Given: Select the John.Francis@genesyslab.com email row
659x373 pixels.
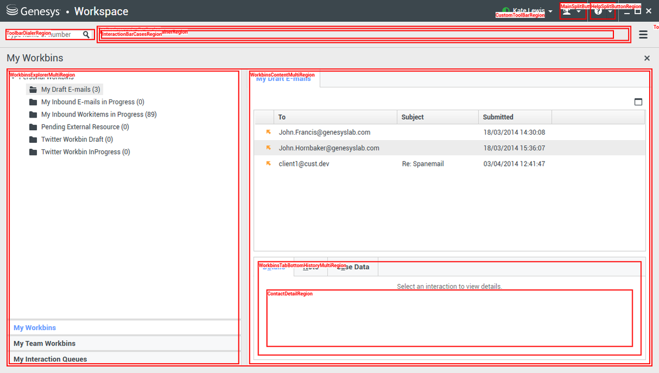Looking at the screenshot, I should coord(450,132).
